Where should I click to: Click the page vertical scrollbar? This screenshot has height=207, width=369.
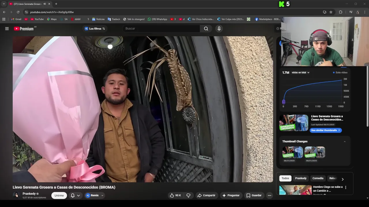point(367,96)
